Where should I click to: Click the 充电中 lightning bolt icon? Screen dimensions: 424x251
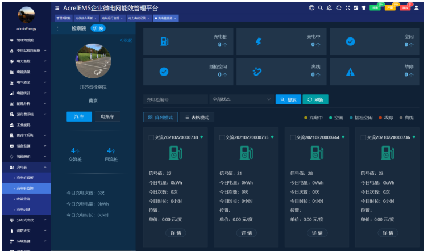pos(259,41)
